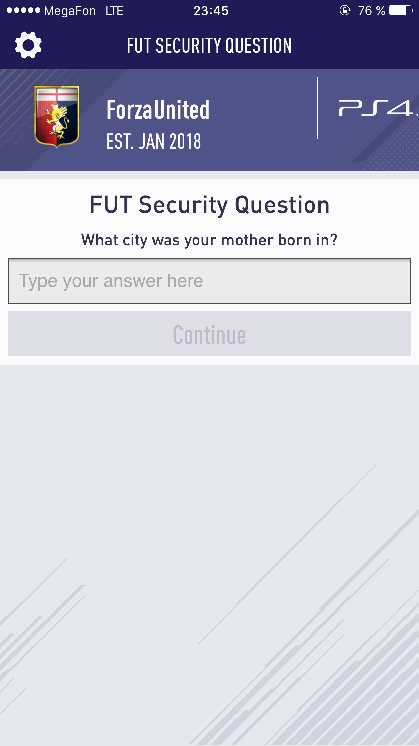Tap the signal strength dots
The width and height of the screenshot is (419, 746).
[23, 10]
